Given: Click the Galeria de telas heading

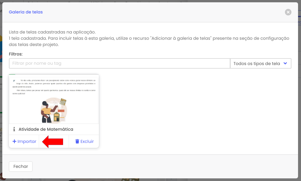Looking at the screenshot, I should [26, 12].
